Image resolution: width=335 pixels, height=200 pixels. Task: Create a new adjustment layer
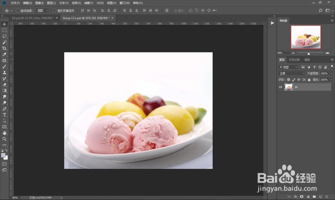click(x=308, y=197)
